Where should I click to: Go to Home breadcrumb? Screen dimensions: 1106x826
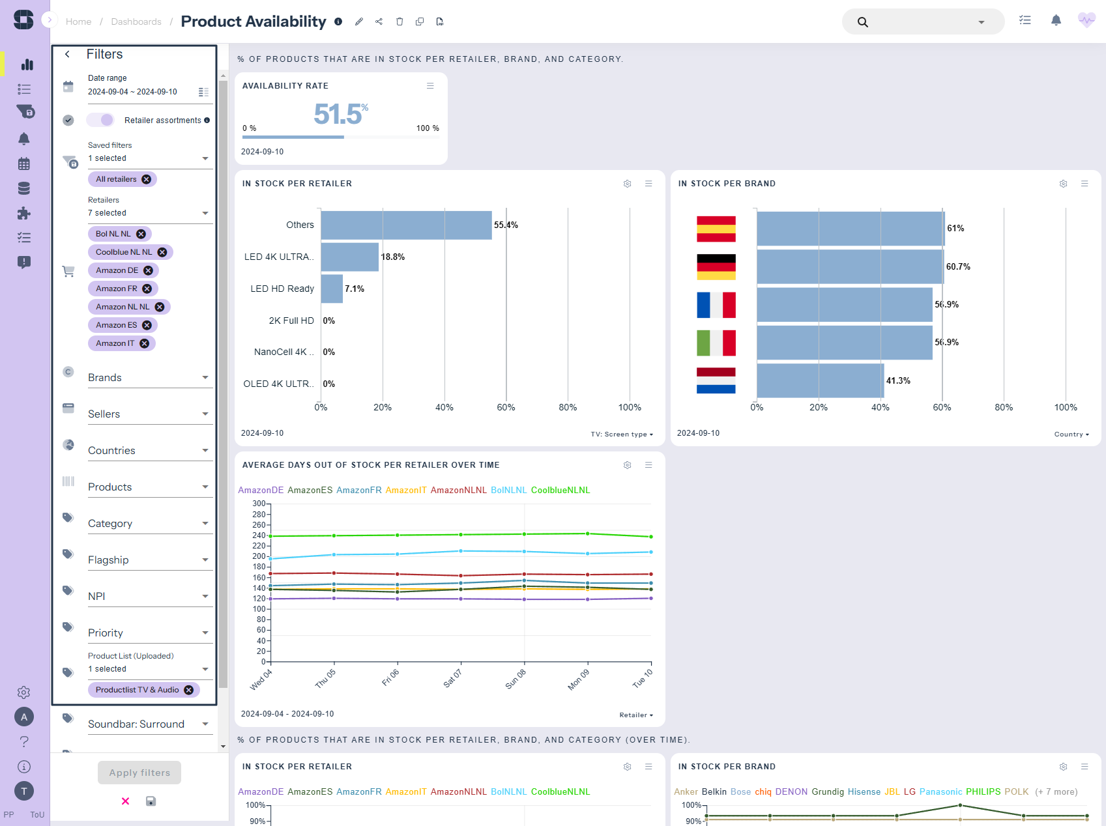pos(78,21)
